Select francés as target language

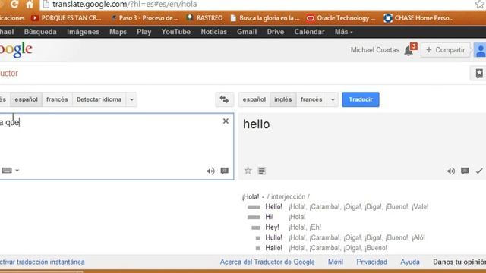pyautogui.click(x=311, y=99)
